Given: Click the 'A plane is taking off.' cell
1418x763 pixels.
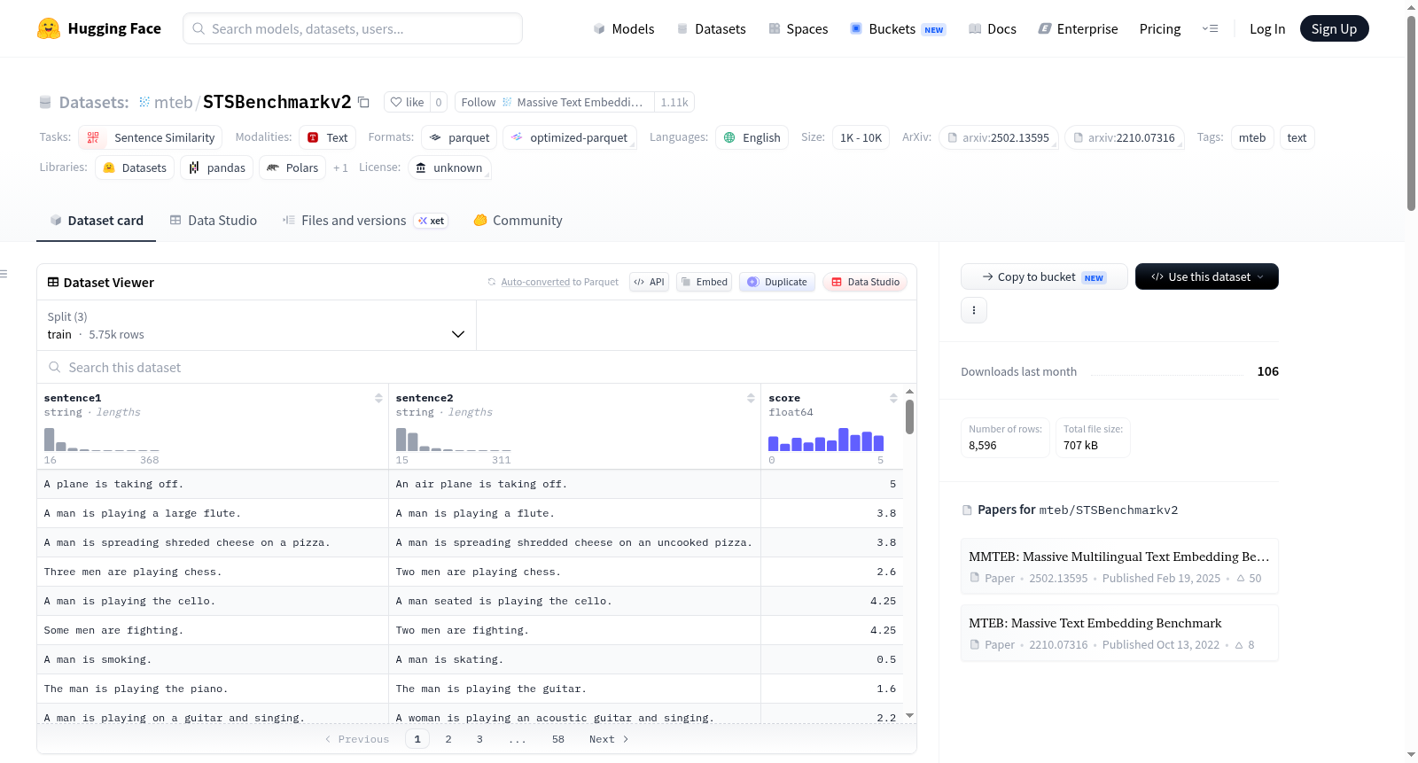Looking at the screenshot, I should point(213,484).
